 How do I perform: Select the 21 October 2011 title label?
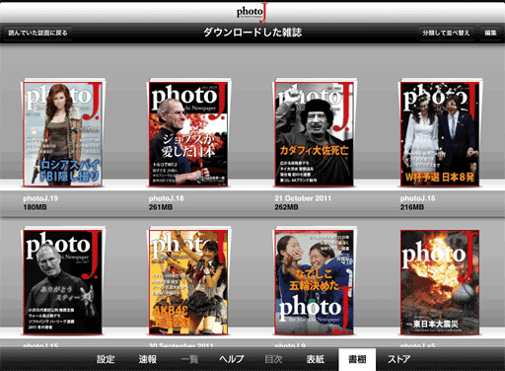click(x=303, y=198)
